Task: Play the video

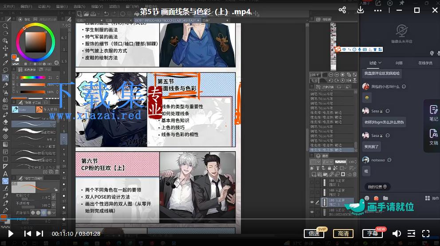Action: pyautogui.click(x=11, y=234)
